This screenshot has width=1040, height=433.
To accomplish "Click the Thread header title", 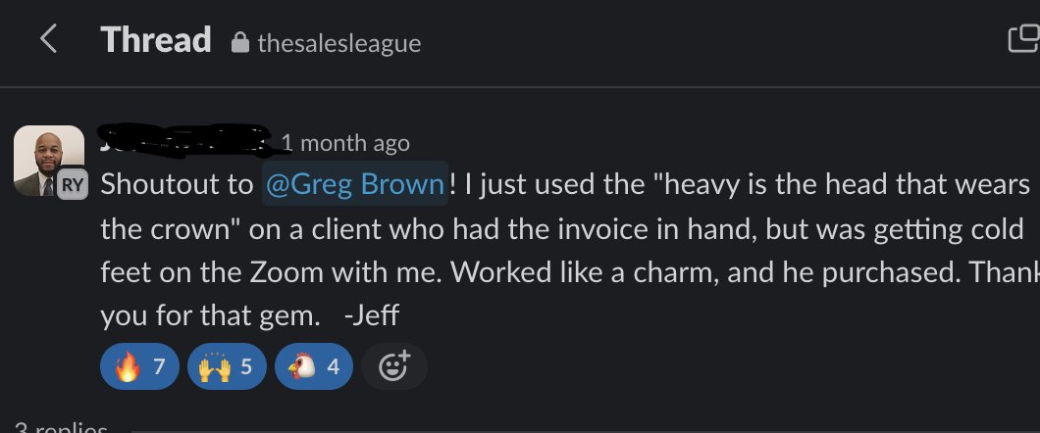I will pyautogui.click(x=156, y=40).
